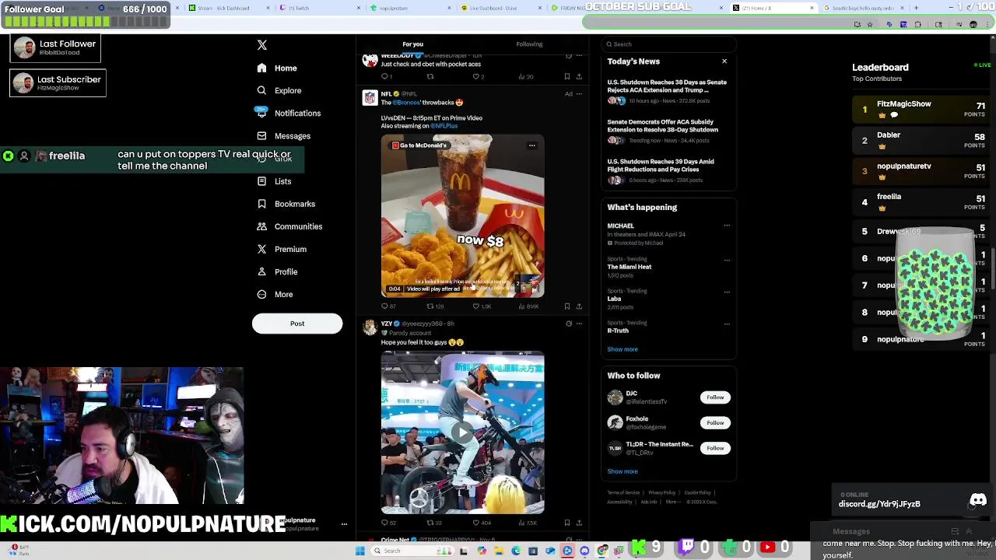Click Show more under Who to follow

pos(622,471)
